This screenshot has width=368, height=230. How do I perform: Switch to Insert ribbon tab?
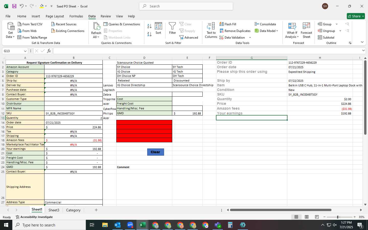[x=36, y=16]
